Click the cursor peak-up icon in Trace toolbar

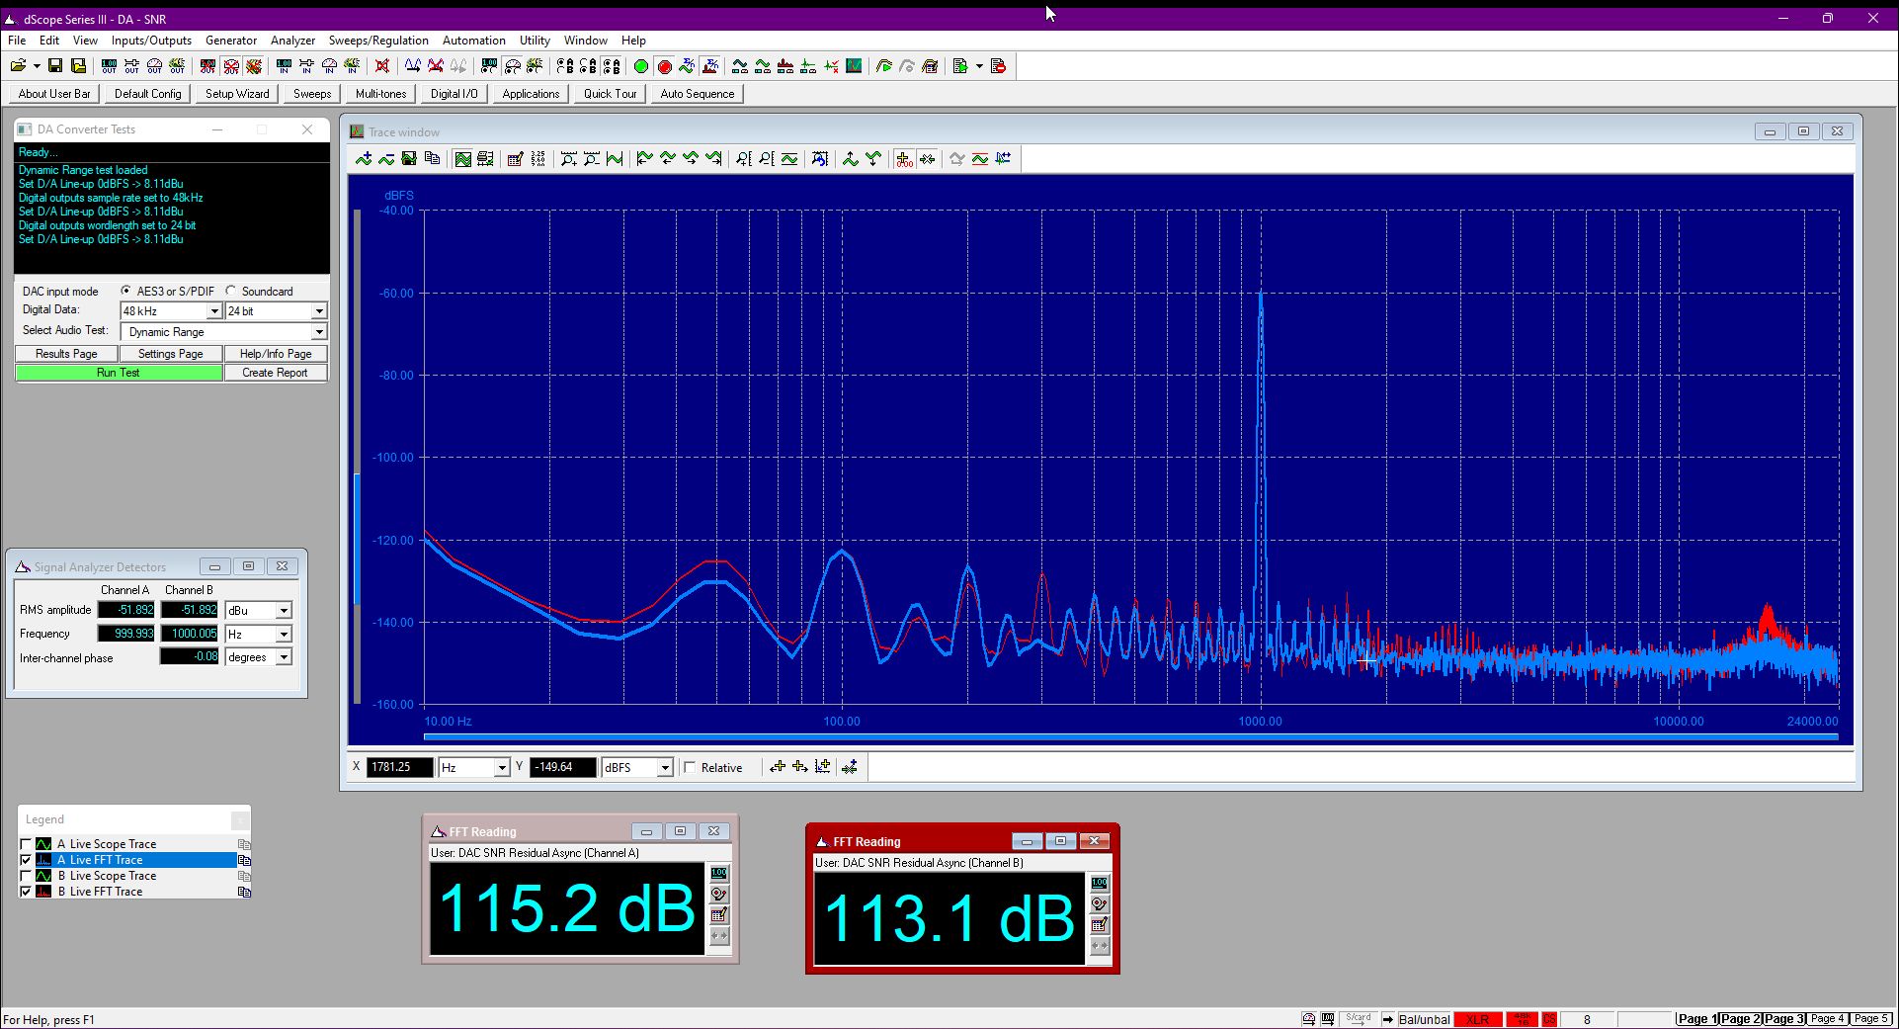point(850,159)
